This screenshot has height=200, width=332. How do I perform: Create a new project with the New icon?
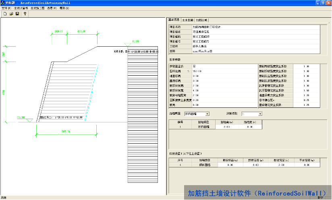point(5,14)
